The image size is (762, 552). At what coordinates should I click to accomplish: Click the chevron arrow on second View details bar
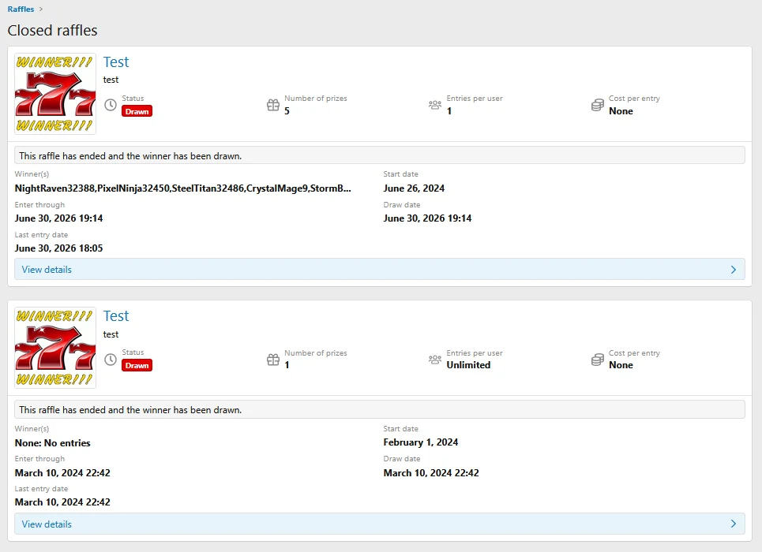tap(734, 524)
